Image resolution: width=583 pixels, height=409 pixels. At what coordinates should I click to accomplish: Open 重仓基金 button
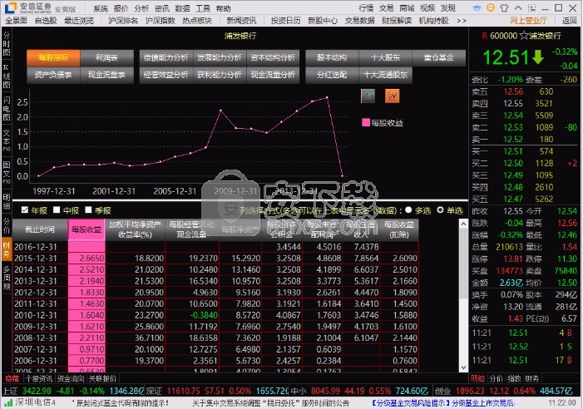pyautogui.click(x=439, y=57)
